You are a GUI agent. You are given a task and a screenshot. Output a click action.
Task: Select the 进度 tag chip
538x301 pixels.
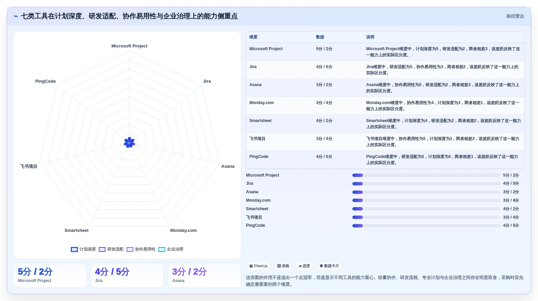click(x=304, y=266)
